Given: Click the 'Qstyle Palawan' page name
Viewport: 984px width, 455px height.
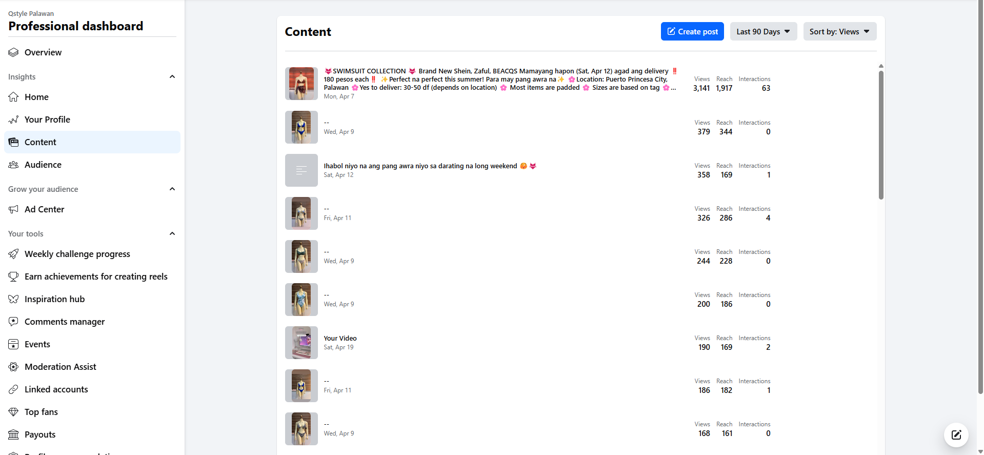Looking at the screenshot, I should coord(31,14).
